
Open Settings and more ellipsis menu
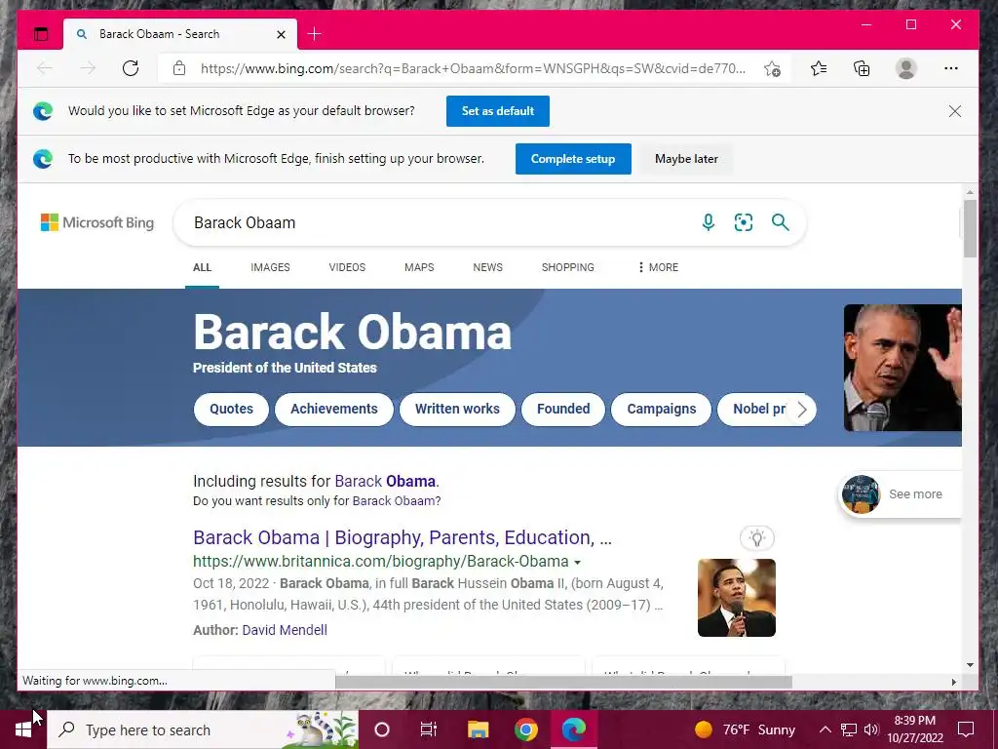pos(951,68)
